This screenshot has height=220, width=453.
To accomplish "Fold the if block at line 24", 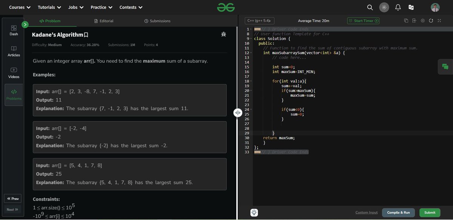I will coord(251,109).
